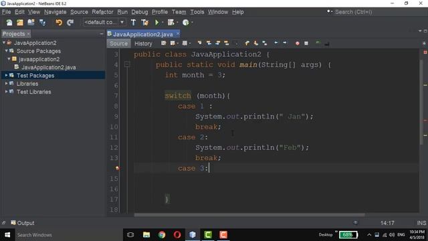
Task: Click the Save All toolbar icon
Action: [42, 22]
